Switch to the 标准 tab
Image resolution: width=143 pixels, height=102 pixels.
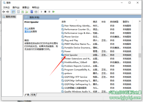(33, 95)
